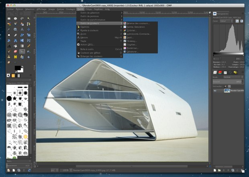
Task: Switch to the Undo History tab
Action: [x=235, y=73]
